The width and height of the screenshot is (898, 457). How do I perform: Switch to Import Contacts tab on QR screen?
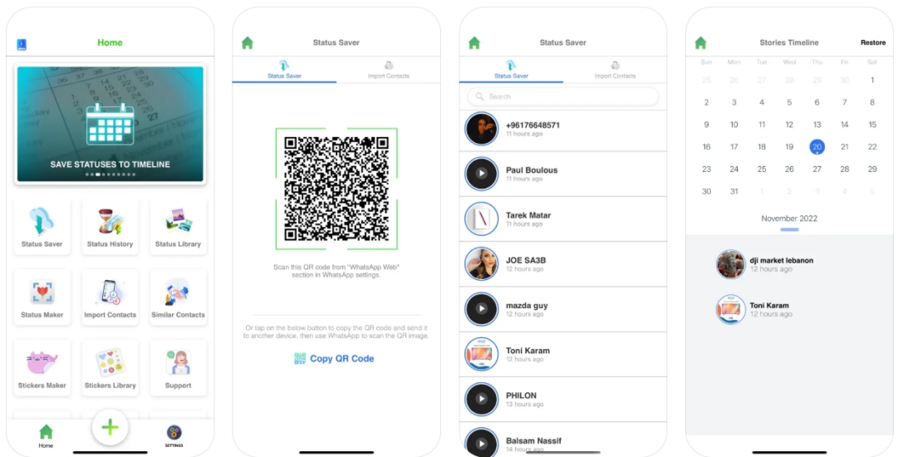pyautogui.click(x=388, y=70)
